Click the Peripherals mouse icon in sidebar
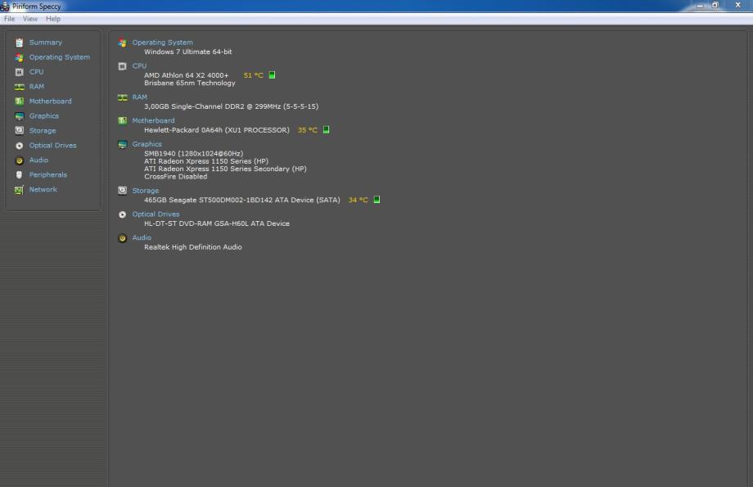This screenshot has height=487, width=753. coord(19,175)
